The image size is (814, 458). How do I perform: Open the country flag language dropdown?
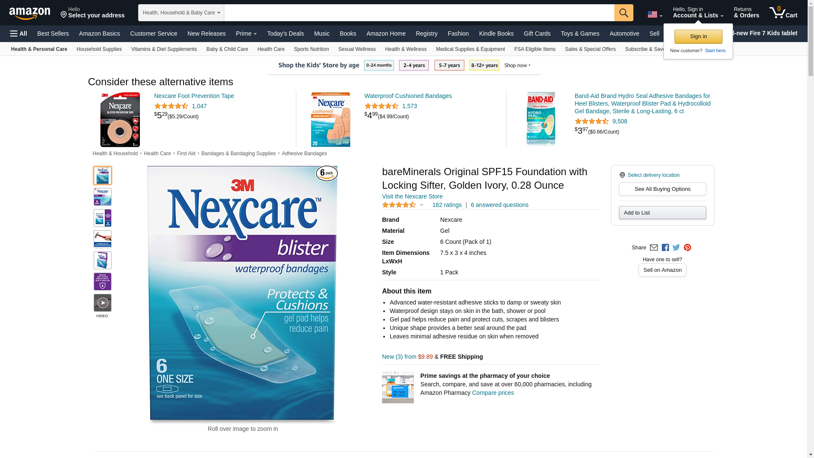[655, 15]
